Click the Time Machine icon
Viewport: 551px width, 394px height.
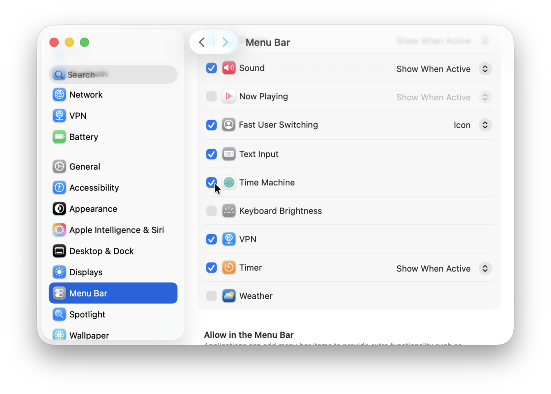(229, 182)
